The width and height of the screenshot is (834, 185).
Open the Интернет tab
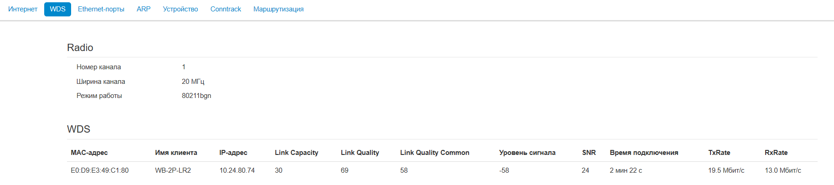click(x=23, y=9)
